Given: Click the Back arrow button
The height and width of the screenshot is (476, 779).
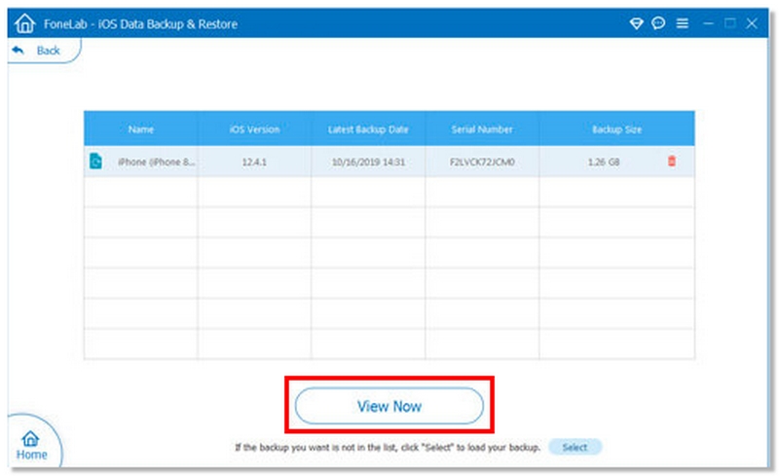Looking at the screenshot, I should [36, 51].
